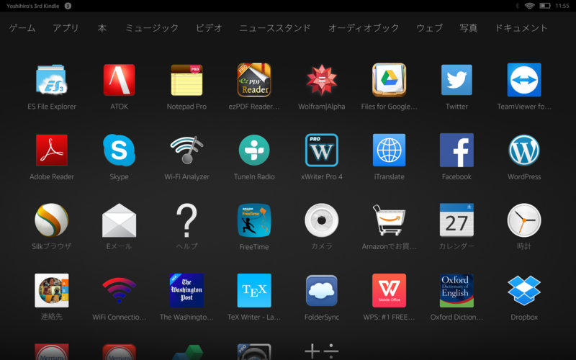Open the ミュージック tab
This screenshot has height=360, width=576.
tap(152, 28)
